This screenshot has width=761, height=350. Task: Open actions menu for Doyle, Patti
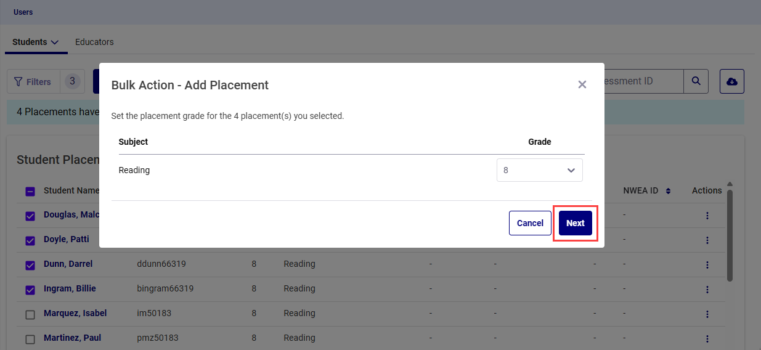(707, 240)
